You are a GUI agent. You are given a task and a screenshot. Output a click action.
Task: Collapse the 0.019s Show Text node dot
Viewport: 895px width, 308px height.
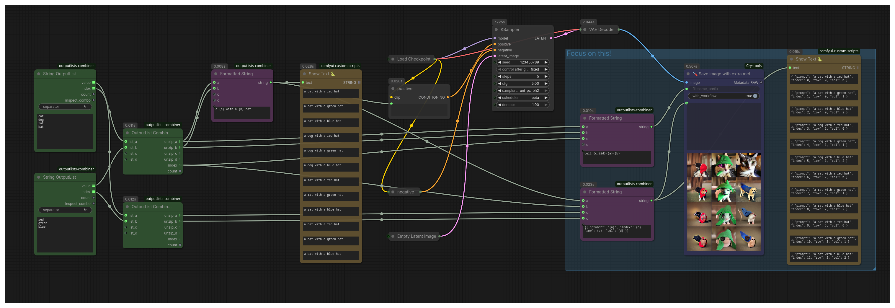791,59
